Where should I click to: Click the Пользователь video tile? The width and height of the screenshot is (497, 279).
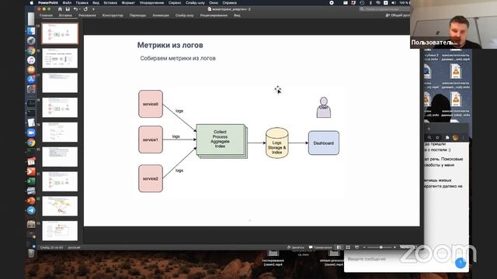tap(454, 24)
